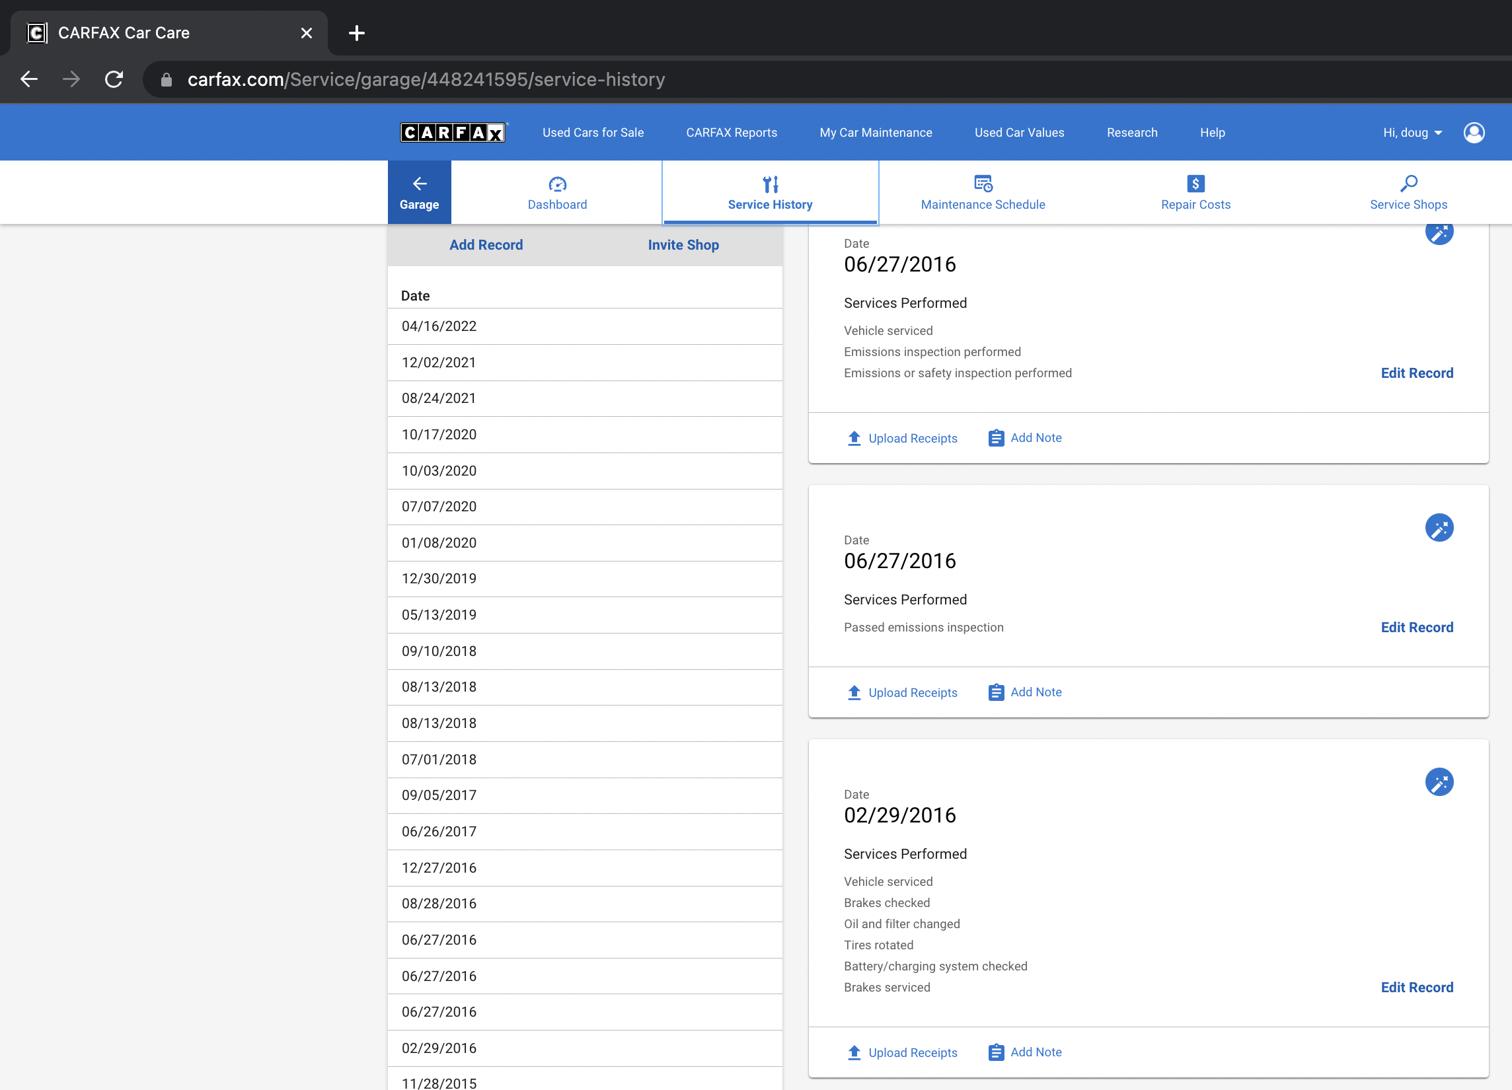Edit Record for Emissions inspection performed entry
This screenshot has width=1512, height=1090.
coord(1416,373)
